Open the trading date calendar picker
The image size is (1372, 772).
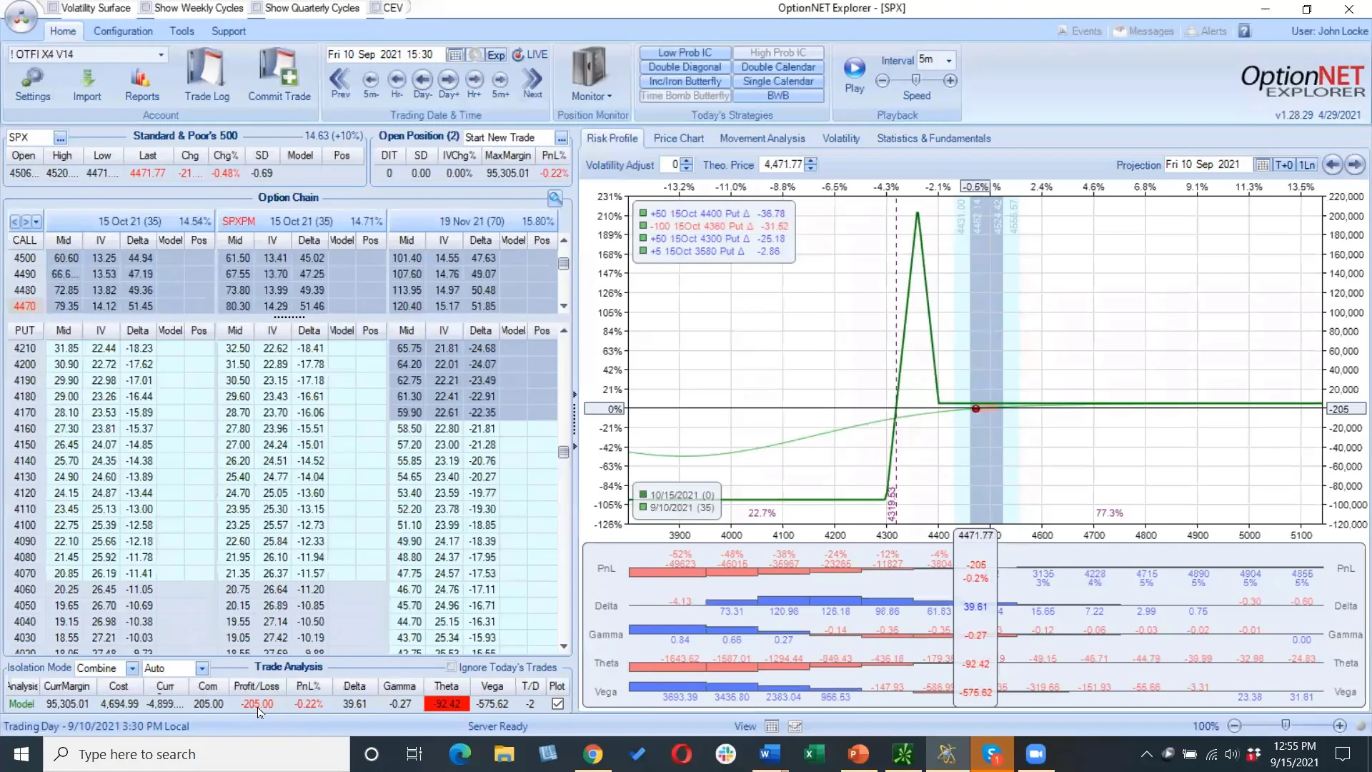(454, 55)
